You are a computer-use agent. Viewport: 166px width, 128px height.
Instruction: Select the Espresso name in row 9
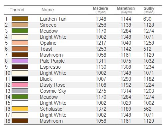click(50, 67)
